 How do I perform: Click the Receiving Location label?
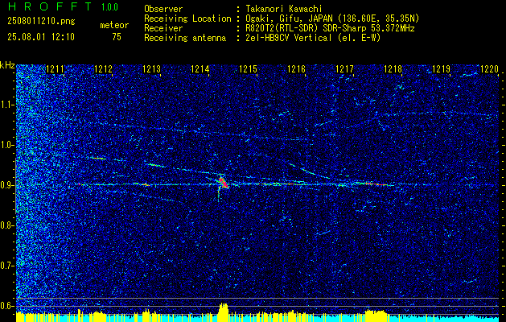pyautogui.click(x=187, y=19)
